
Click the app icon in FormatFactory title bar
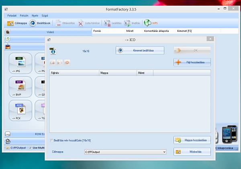tap(6, 9)
